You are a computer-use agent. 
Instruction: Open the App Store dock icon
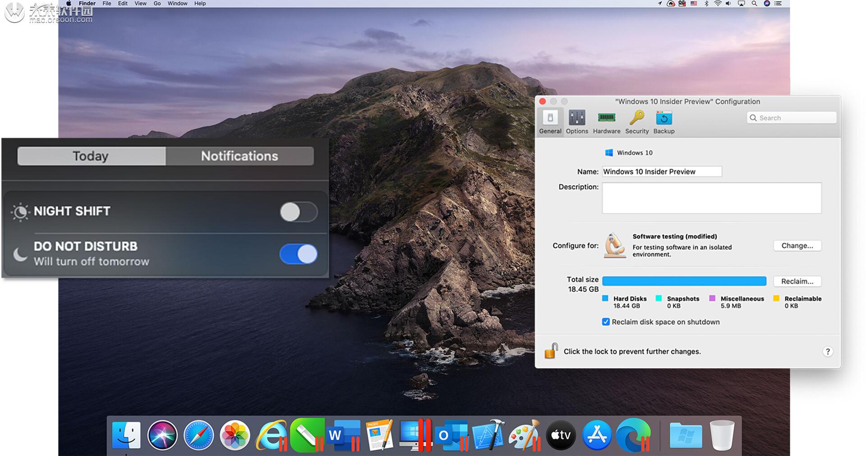(x=597, y=435)
